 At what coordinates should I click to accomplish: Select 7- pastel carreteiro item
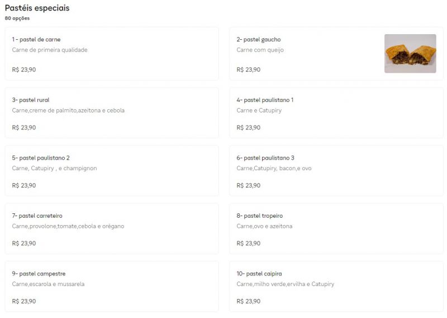click(112, 228)
